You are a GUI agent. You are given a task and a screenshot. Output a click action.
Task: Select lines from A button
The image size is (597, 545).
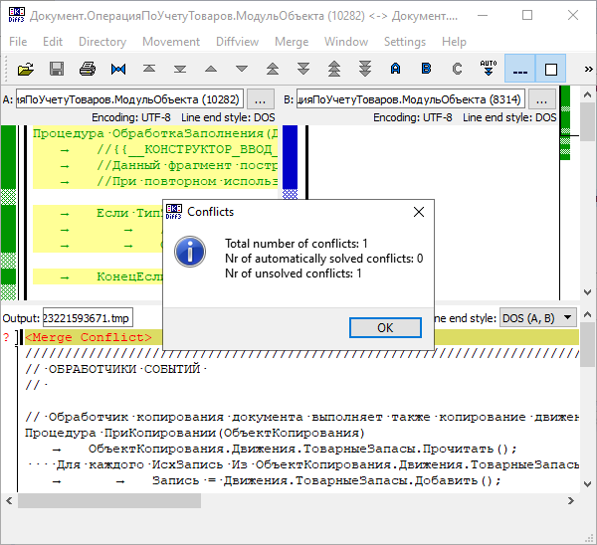coord(396,69)
